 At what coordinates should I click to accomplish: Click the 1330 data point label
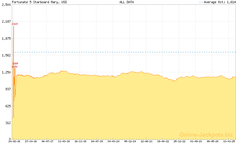[x=14, y=67]
